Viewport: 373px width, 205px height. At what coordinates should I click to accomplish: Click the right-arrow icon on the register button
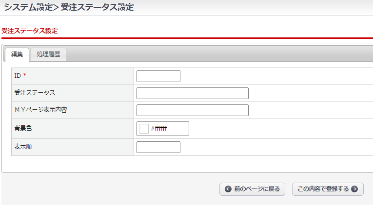click(354, 189)
